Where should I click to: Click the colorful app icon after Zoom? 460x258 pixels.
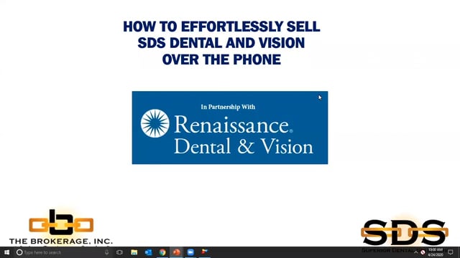coord(204,252)
